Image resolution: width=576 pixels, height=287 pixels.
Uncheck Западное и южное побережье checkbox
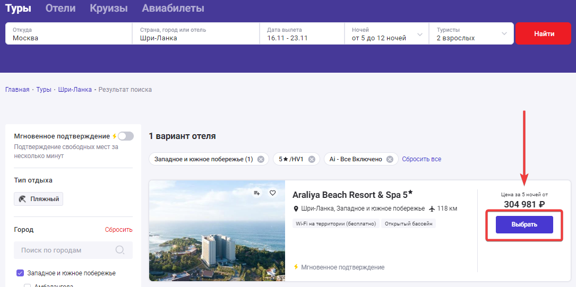click(x=20, y=273)
